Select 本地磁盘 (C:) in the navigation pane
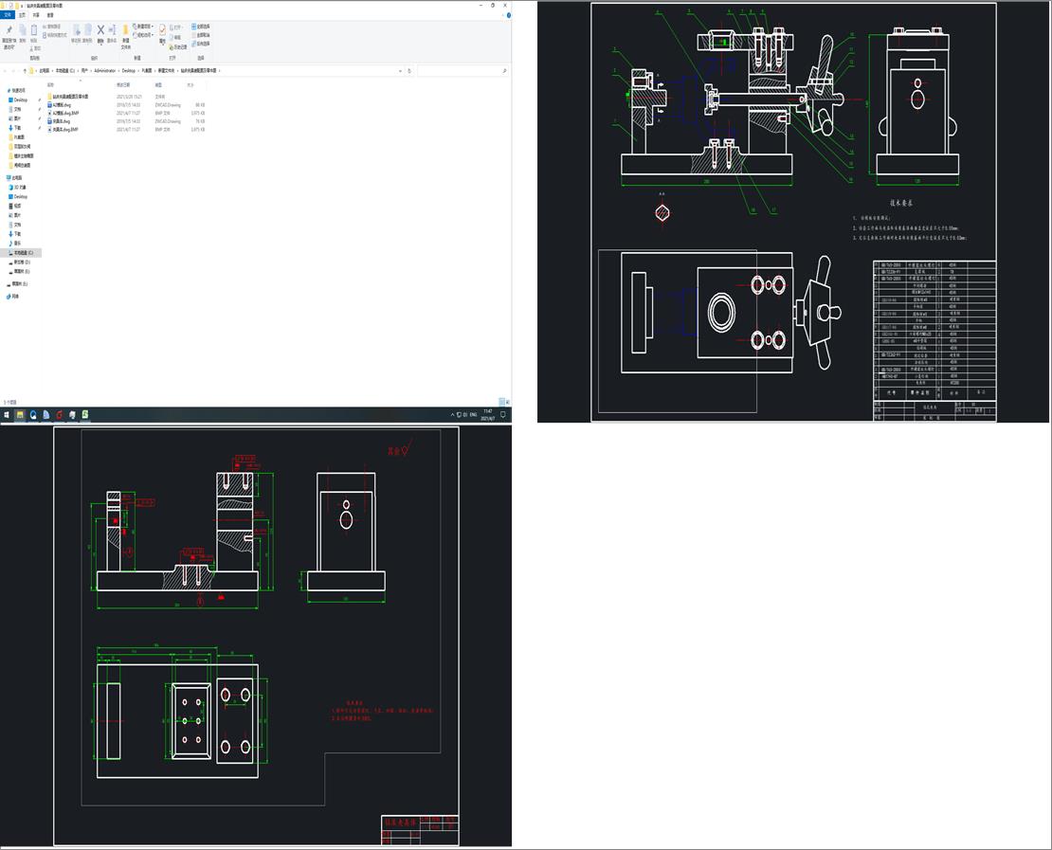The height and width of the screenshot is (850, 1052). click(23, 253)
